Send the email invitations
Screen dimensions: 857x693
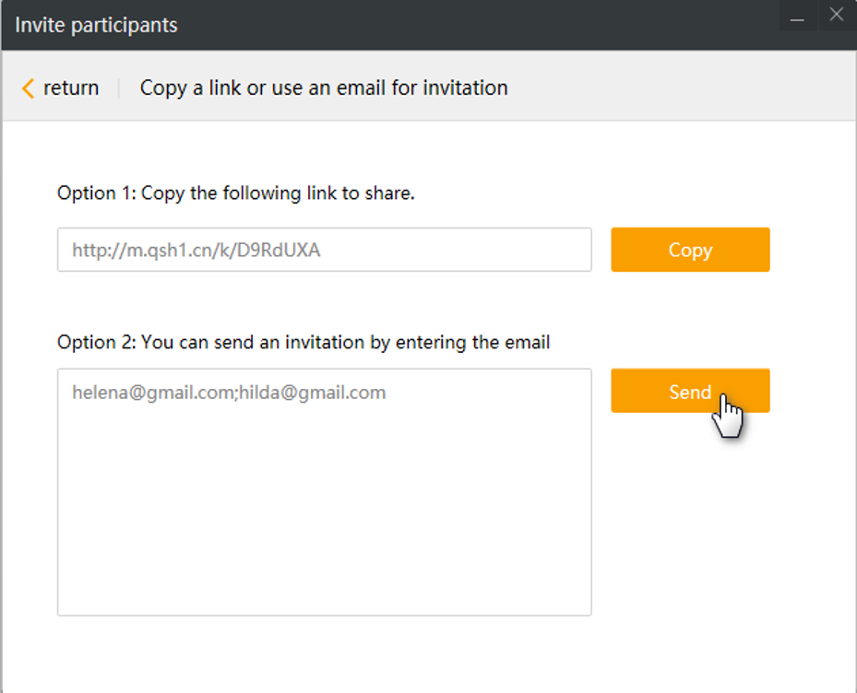689,392
